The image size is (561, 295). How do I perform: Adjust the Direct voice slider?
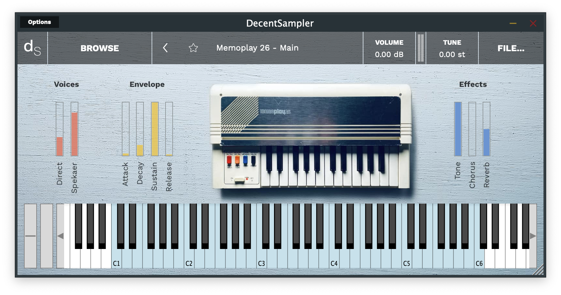point(60,129)
